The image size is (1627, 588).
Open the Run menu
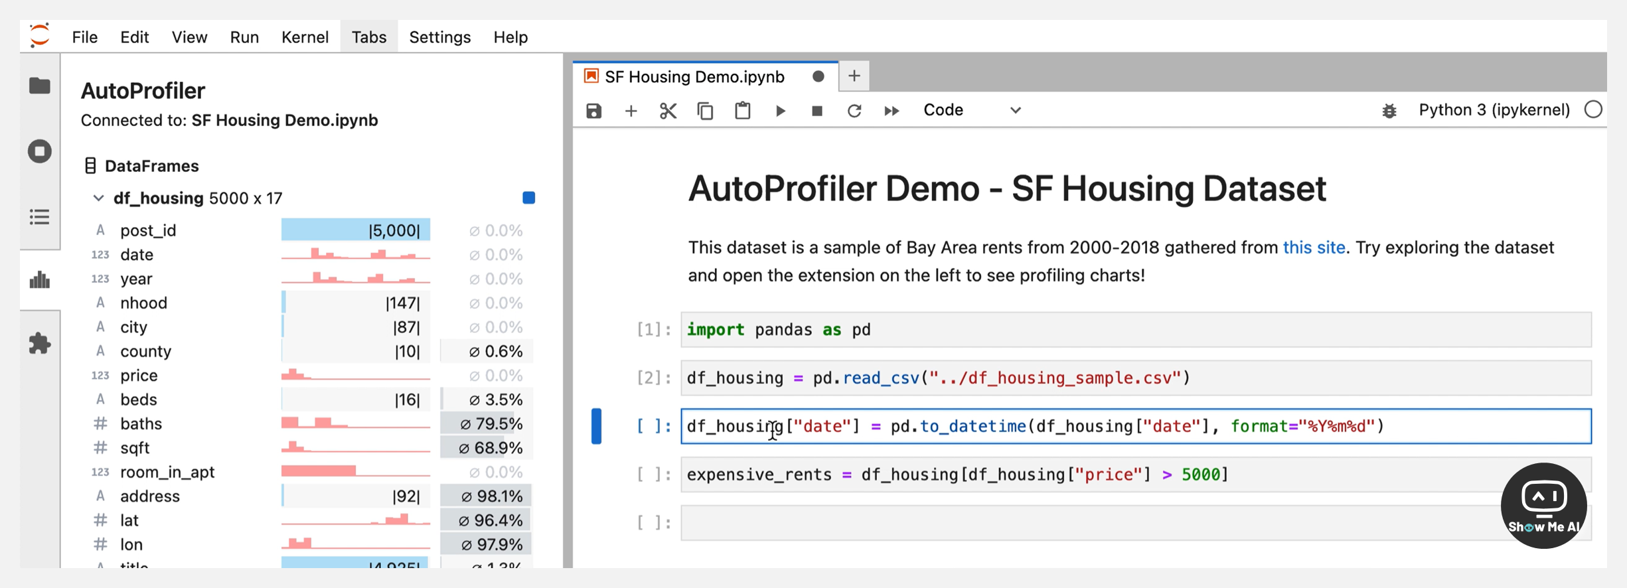pyautogui.click(x=244, y=37)
